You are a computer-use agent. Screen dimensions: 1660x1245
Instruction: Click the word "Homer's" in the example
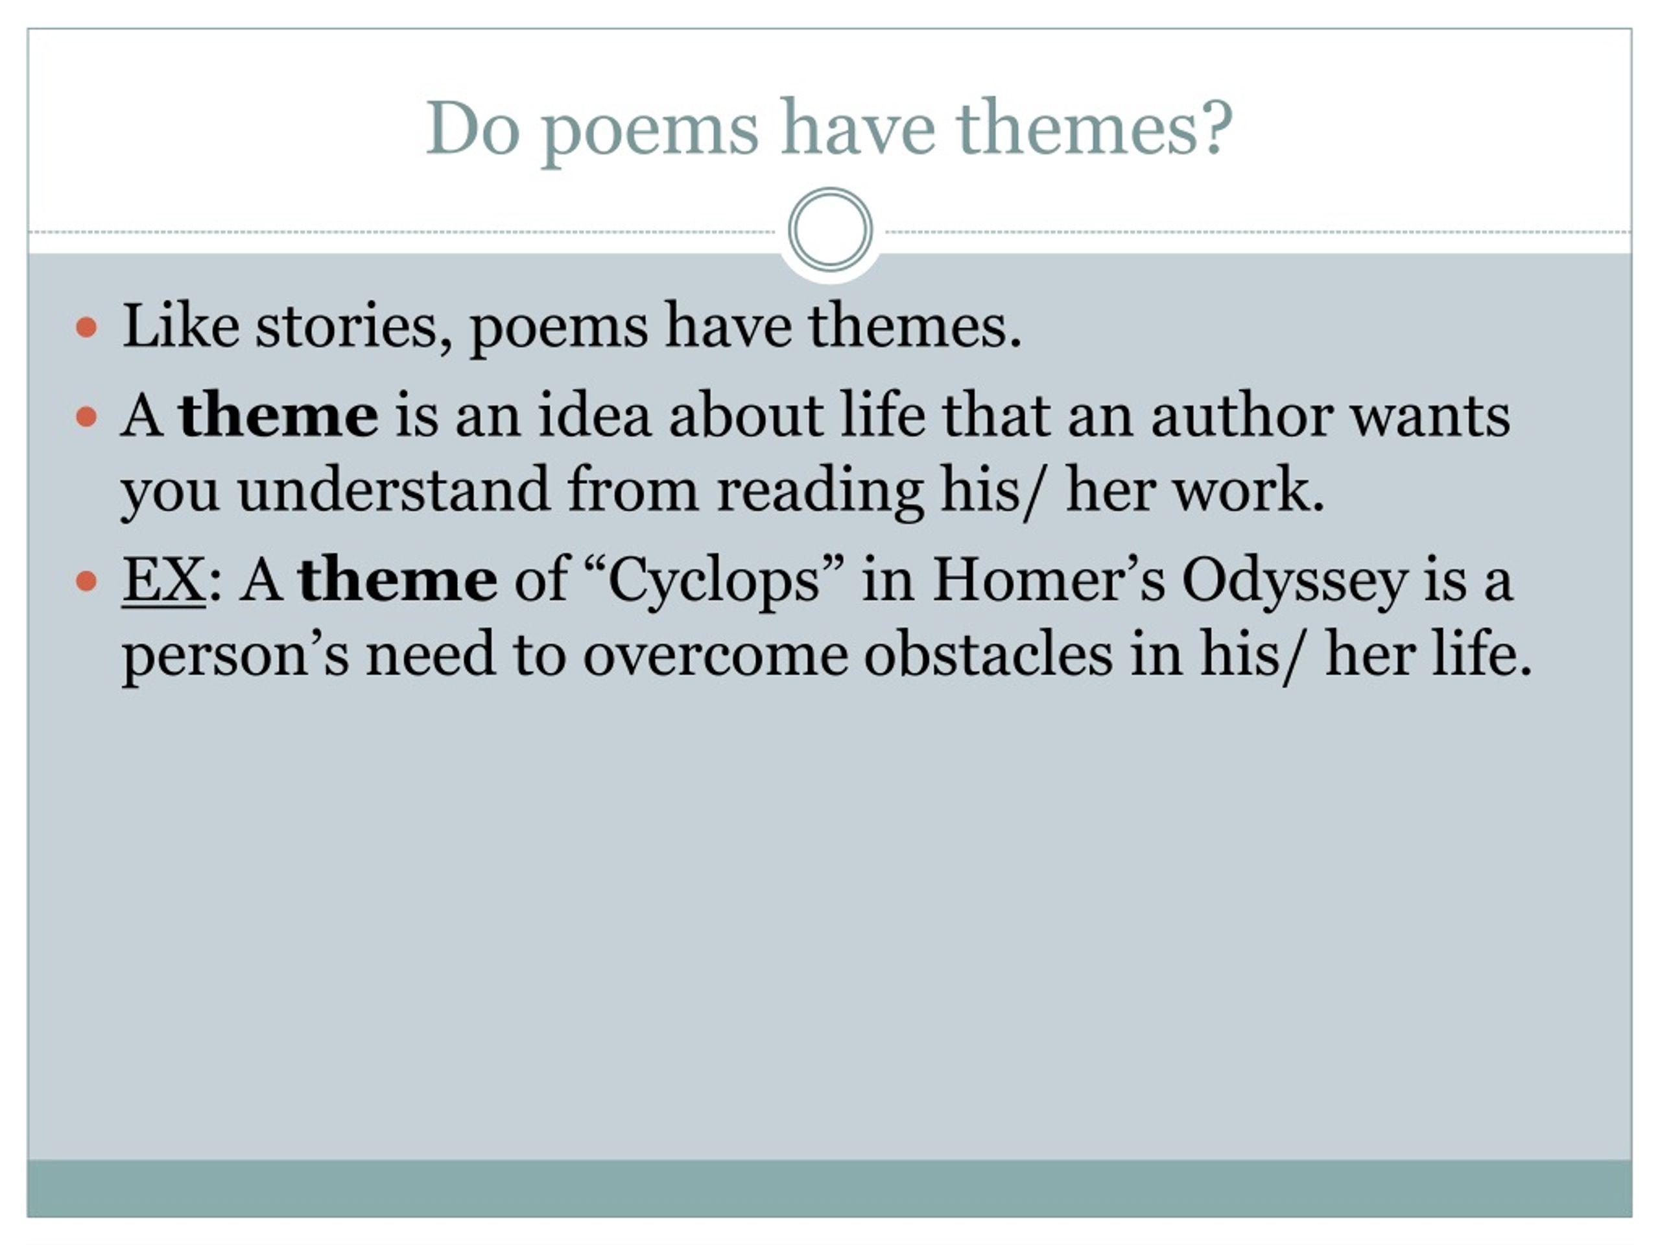[1049, 580]
